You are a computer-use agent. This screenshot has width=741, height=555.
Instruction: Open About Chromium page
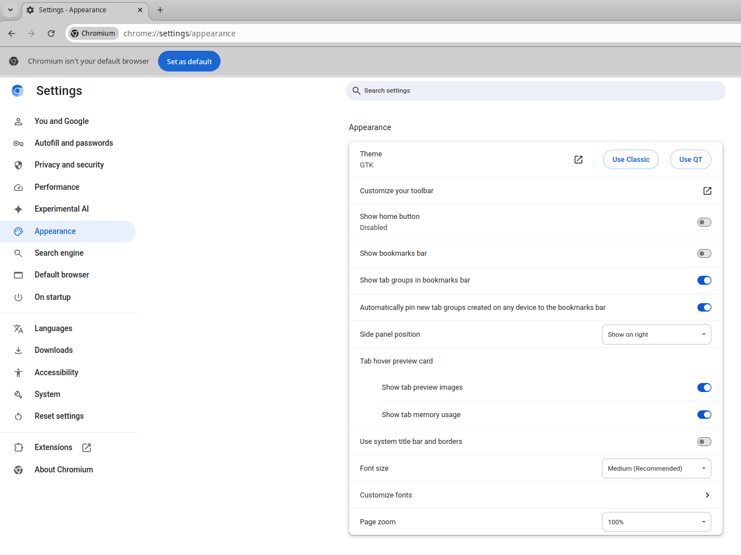(68, 470)
